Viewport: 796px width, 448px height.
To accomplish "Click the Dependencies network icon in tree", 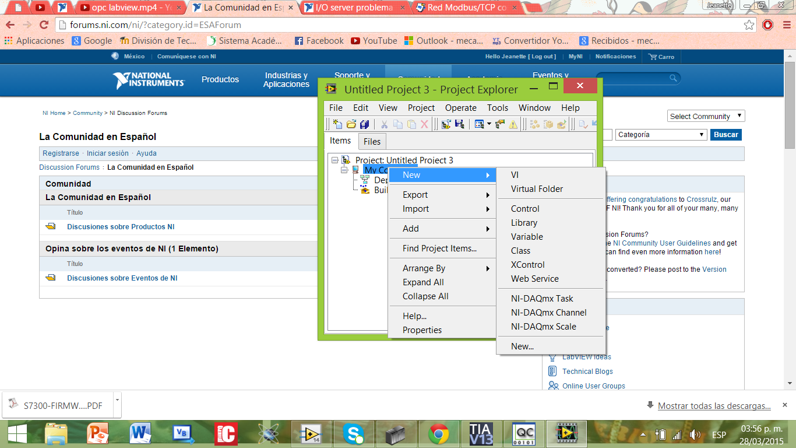I will click(365, 180).
